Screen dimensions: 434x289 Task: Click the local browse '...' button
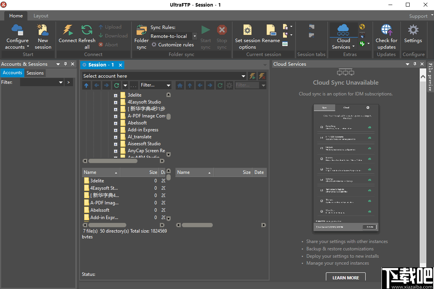tap(134, 85)
